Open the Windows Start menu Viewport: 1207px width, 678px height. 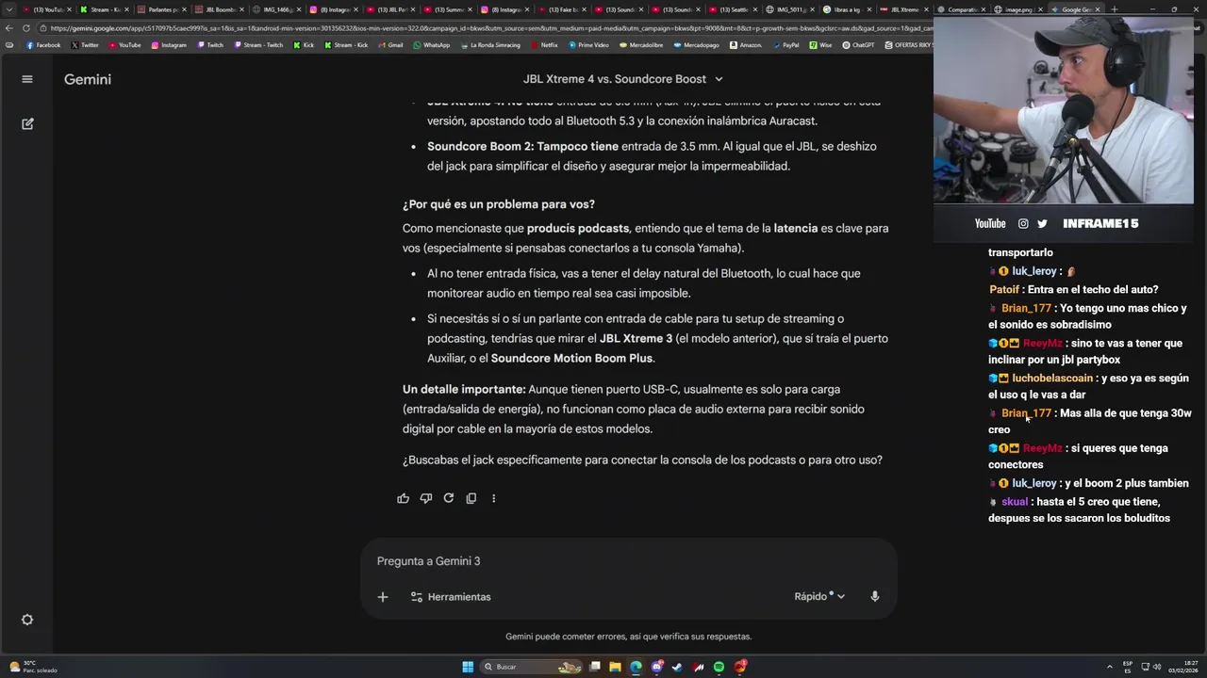click(468, 667)
